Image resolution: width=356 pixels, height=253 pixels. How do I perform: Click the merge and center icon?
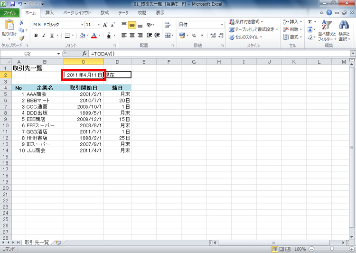168,36
